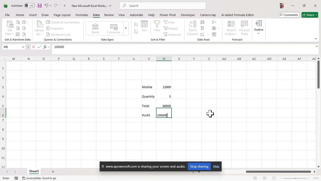This screenshot has height=181, width=321.
Task: Open the AI-aided Formula Editor tab
Action: click(237, 15)
